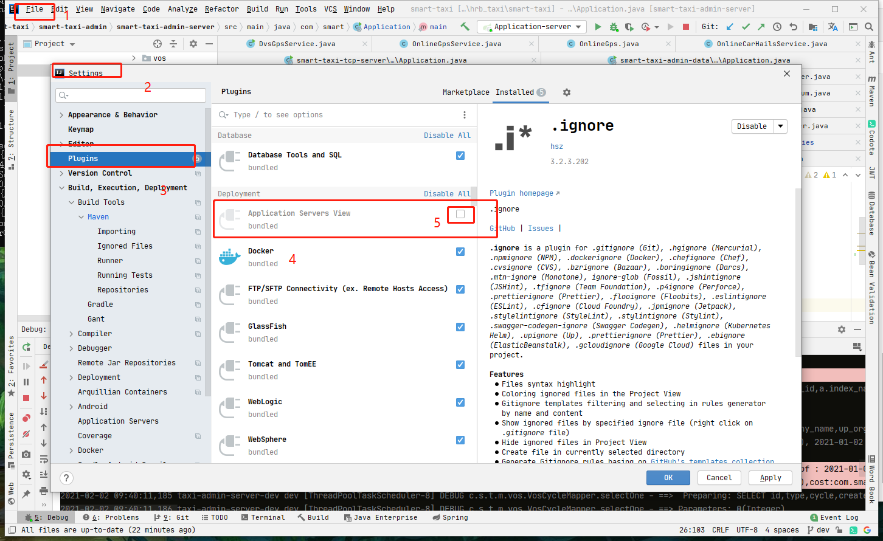Screen dimensions: 883x541
Task: Expand Appearance & Behavior settings
Action: pos(61,115)
